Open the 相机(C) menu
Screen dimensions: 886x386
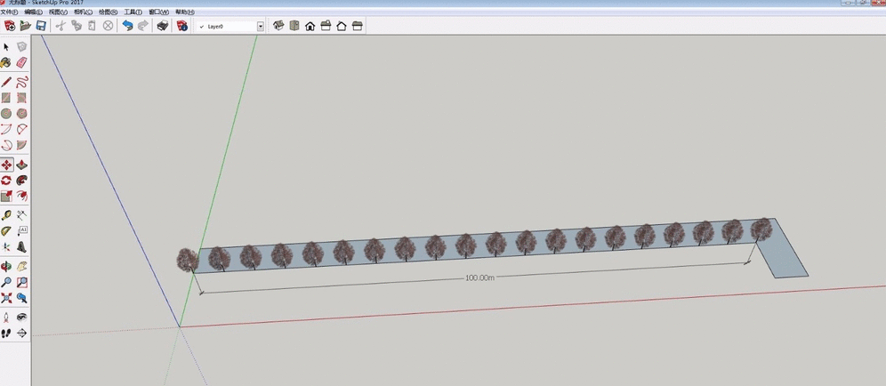83,12
